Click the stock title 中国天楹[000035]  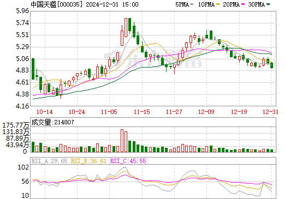pos(57,4)
